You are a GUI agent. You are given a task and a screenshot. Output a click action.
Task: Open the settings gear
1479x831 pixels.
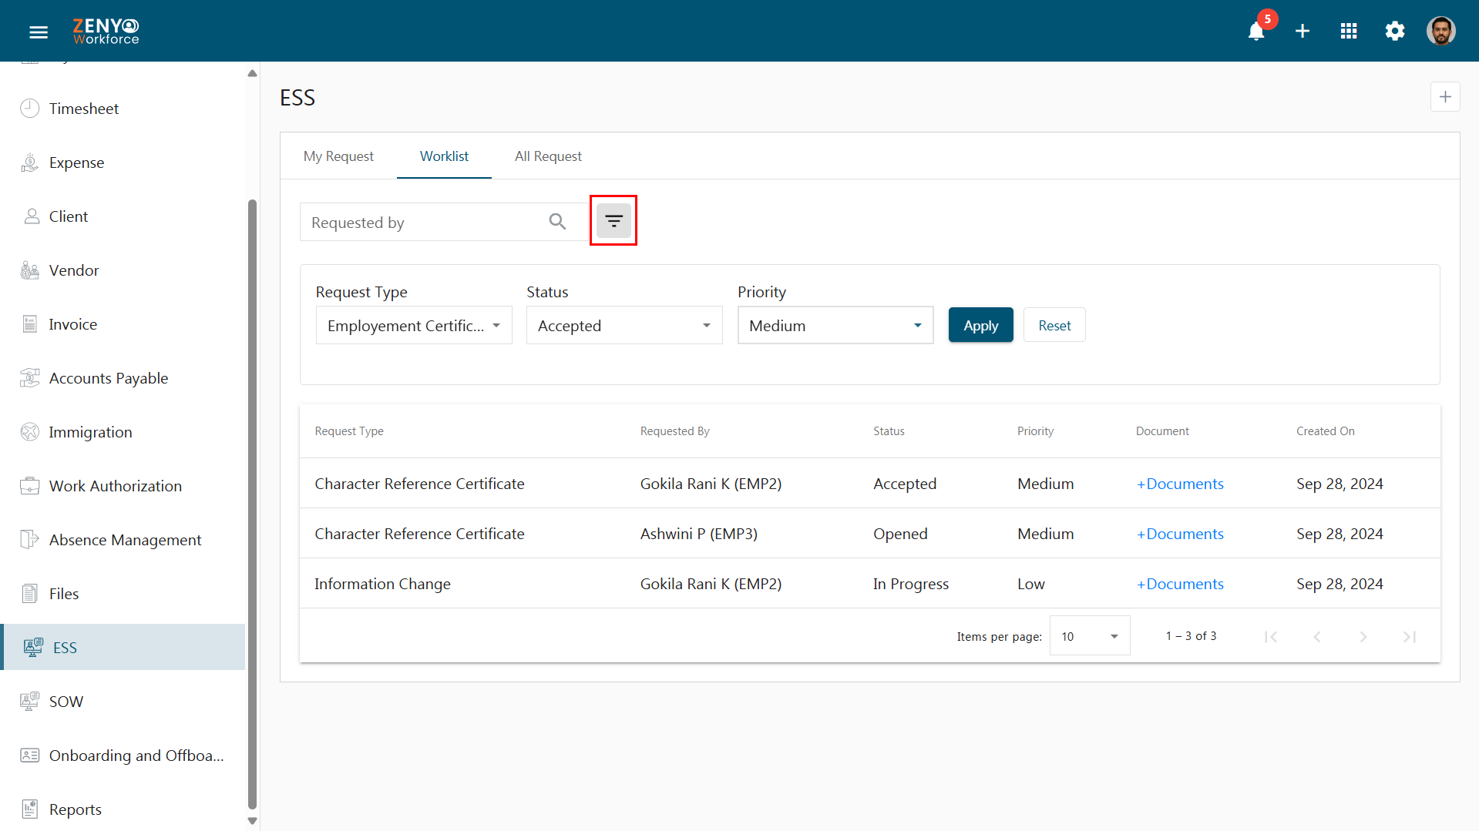(1395, 32)
